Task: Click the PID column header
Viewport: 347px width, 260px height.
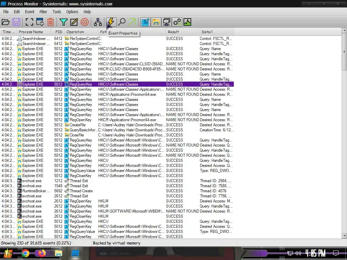Action: pyautogui.click(x=58, y=32)
